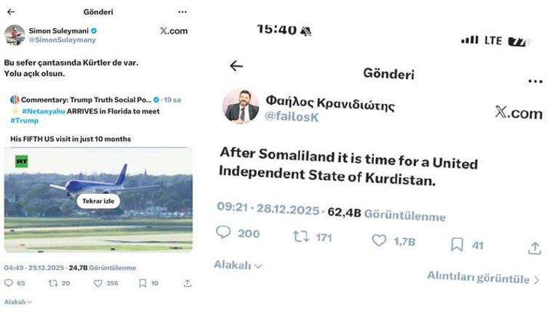Bookmark the post with 41 bookmarks

point(457,244)
